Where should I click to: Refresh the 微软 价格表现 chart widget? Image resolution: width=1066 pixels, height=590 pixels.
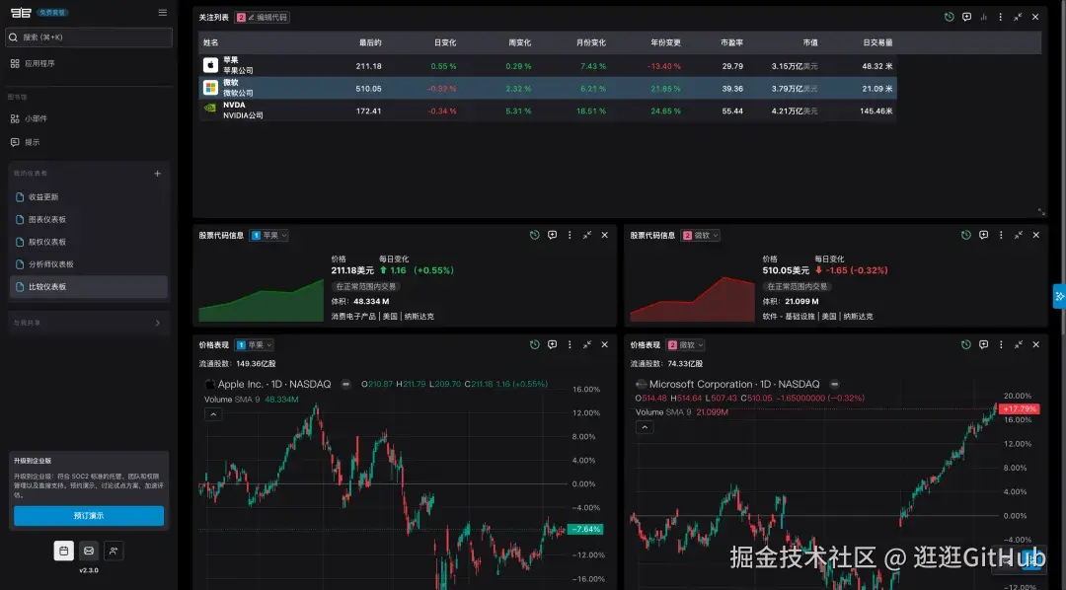pyautogui.click(x=966, y=344)
